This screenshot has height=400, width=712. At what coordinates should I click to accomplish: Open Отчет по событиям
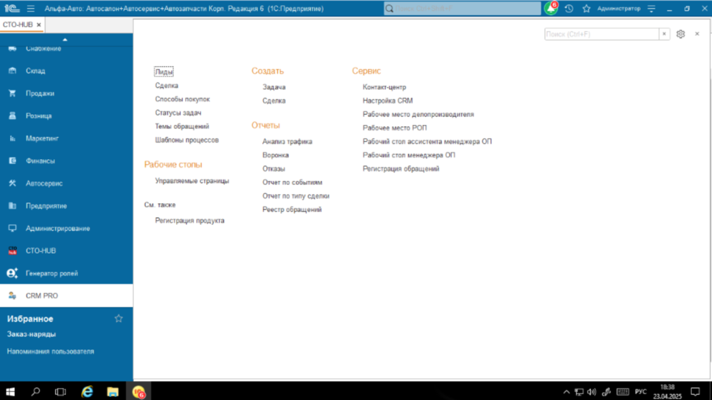coord(292,183)
